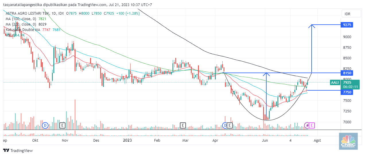Click the 8150 neckline price label

click(347, 73)
